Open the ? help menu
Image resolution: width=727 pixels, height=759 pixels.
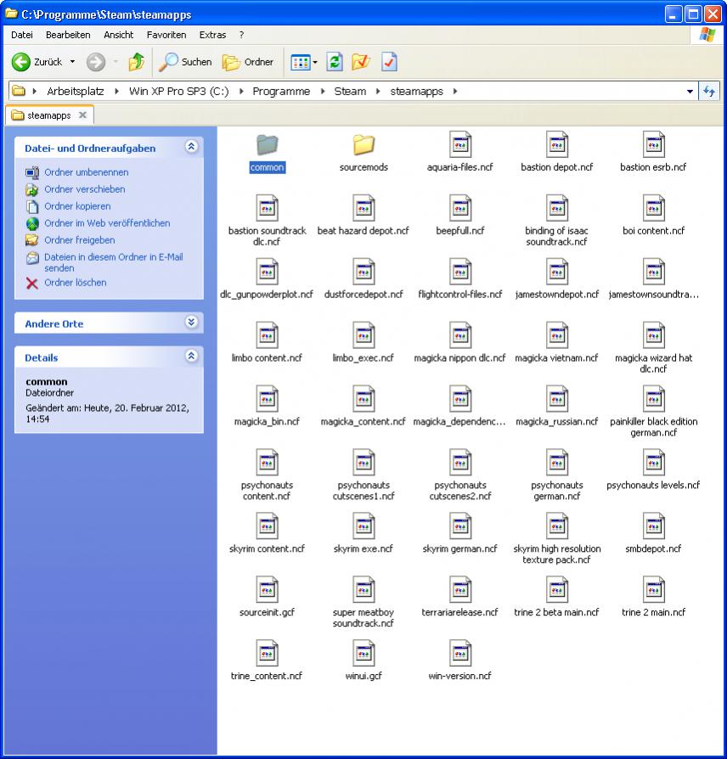tap(241, 35)
